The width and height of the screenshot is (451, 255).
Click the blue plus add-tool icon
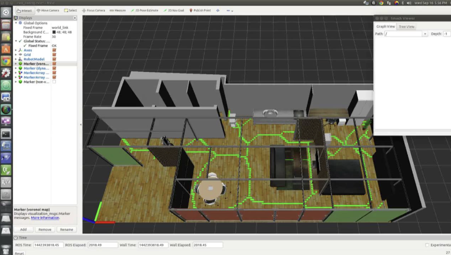(218, 11)
